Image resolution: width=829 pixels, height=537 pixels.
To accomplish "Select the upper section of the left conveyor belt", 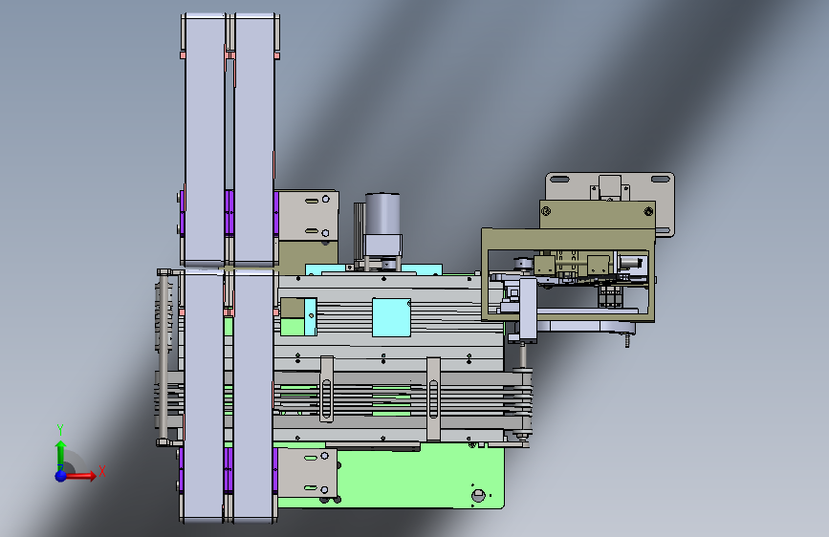I will (x=205, y=140).
